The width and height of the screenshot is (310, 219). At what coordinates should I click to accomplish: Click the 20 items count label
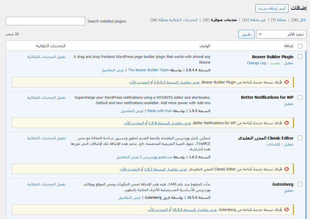12,34
